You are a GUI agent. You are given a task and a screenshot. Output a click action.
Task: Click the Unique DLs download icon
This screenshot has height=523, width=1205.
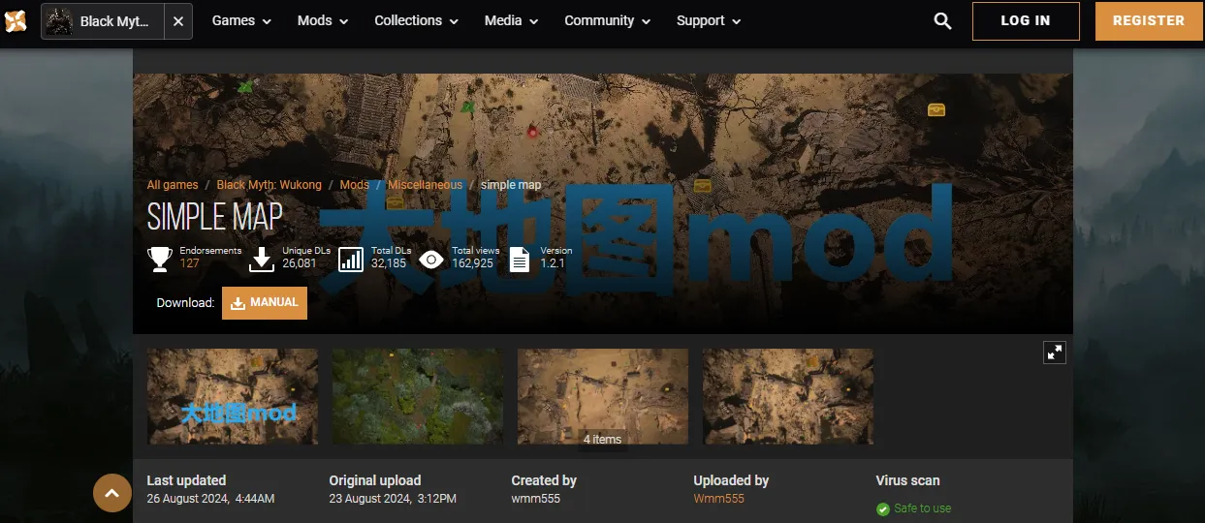(262, 259)
